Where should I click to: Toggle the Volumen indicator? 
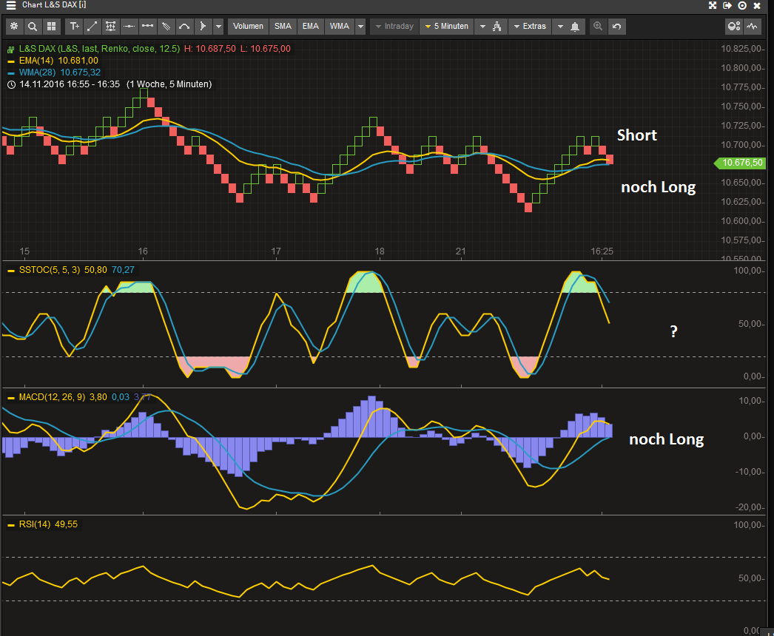(x=248, y=27)
